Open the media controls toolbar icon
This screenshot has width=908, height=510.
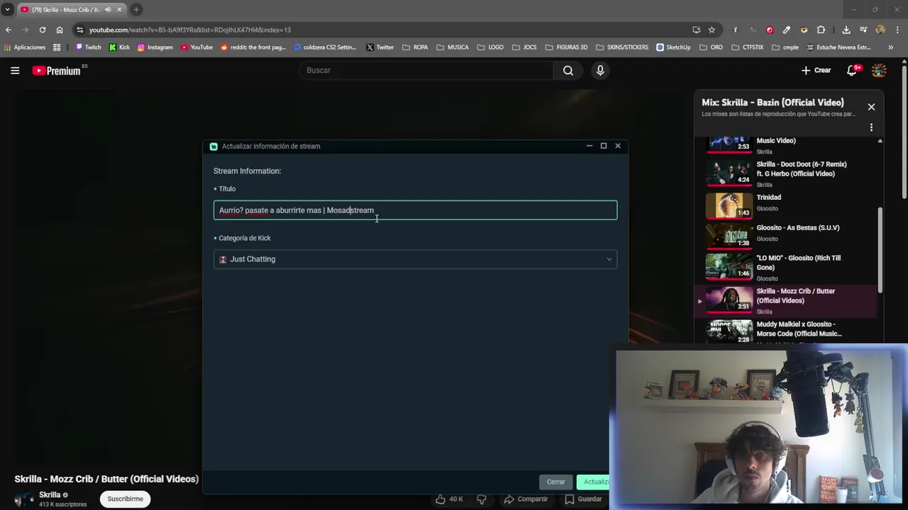pyautogui.click(x=863, y=30)
